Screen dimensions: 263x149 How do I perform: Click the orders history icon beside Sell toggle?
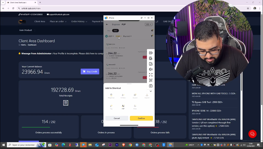click(x=152, y=30)
